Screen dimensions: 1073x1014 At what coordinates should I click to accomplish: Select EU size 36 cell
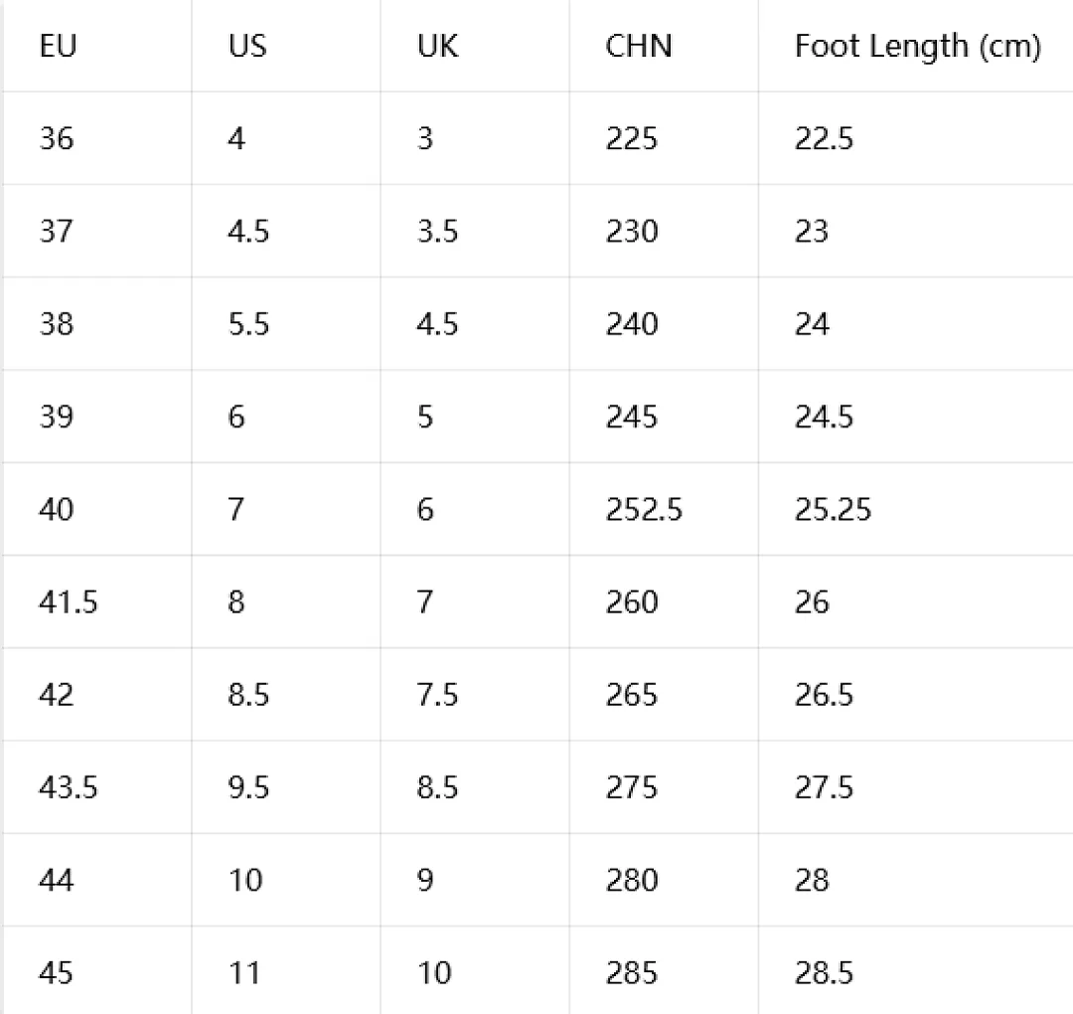click(x=97, y=138)
